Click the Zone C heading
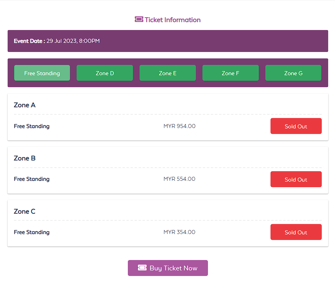The image size is (335, 288). [24, 212]
